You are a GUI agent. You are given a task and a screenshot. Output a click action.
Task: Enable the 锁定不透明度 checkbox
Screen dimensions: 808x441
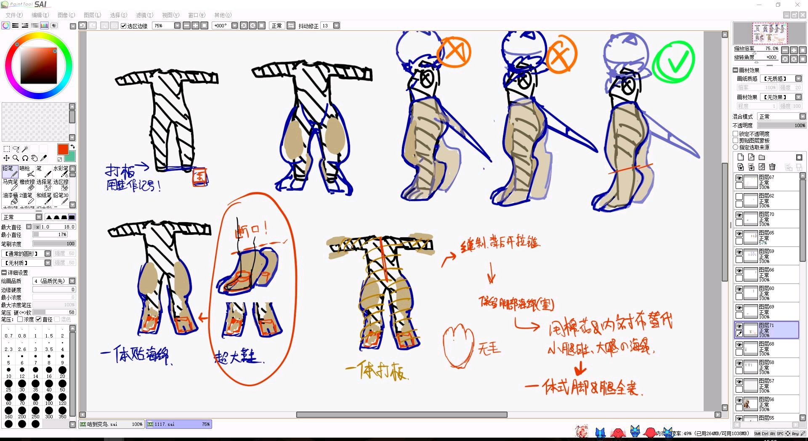pos(736,134)
